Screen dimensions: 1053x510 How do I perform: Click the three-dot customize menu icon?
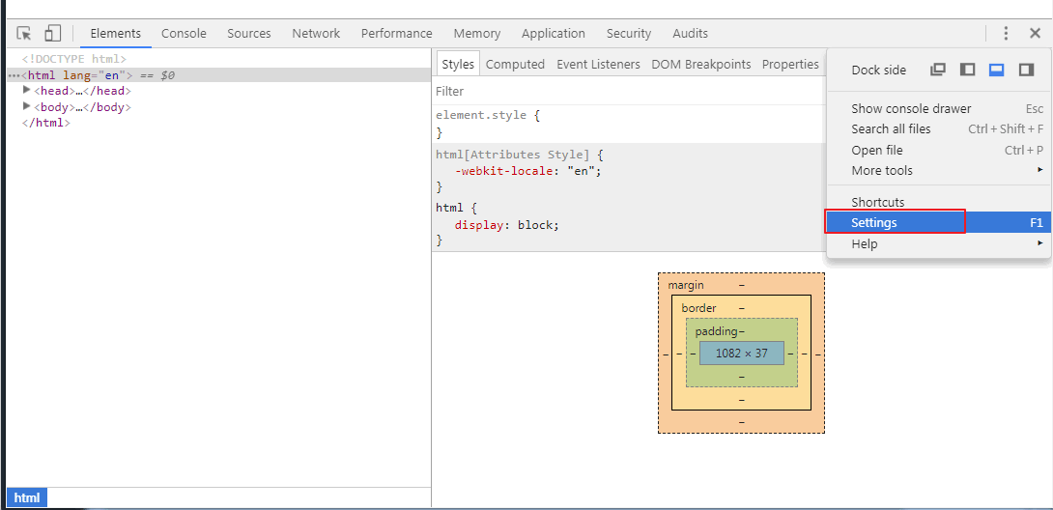(x=1006, y=33)
